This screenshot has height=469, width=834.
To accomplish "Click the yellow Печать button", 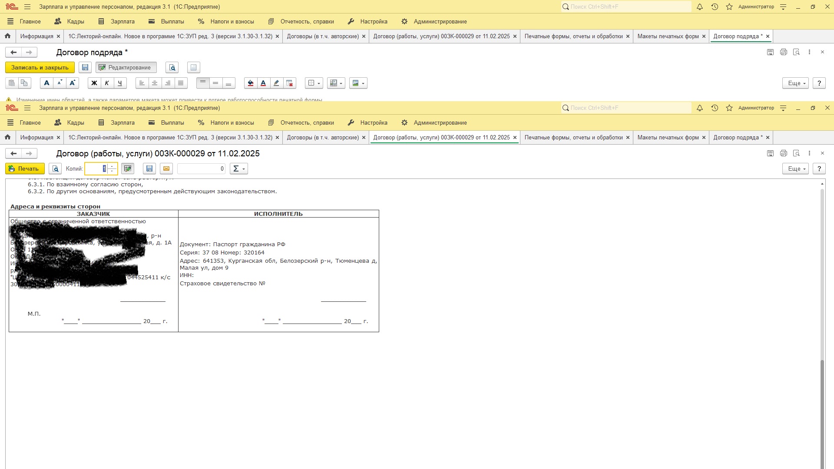I will pyautogui.click(x=25, y=168).
